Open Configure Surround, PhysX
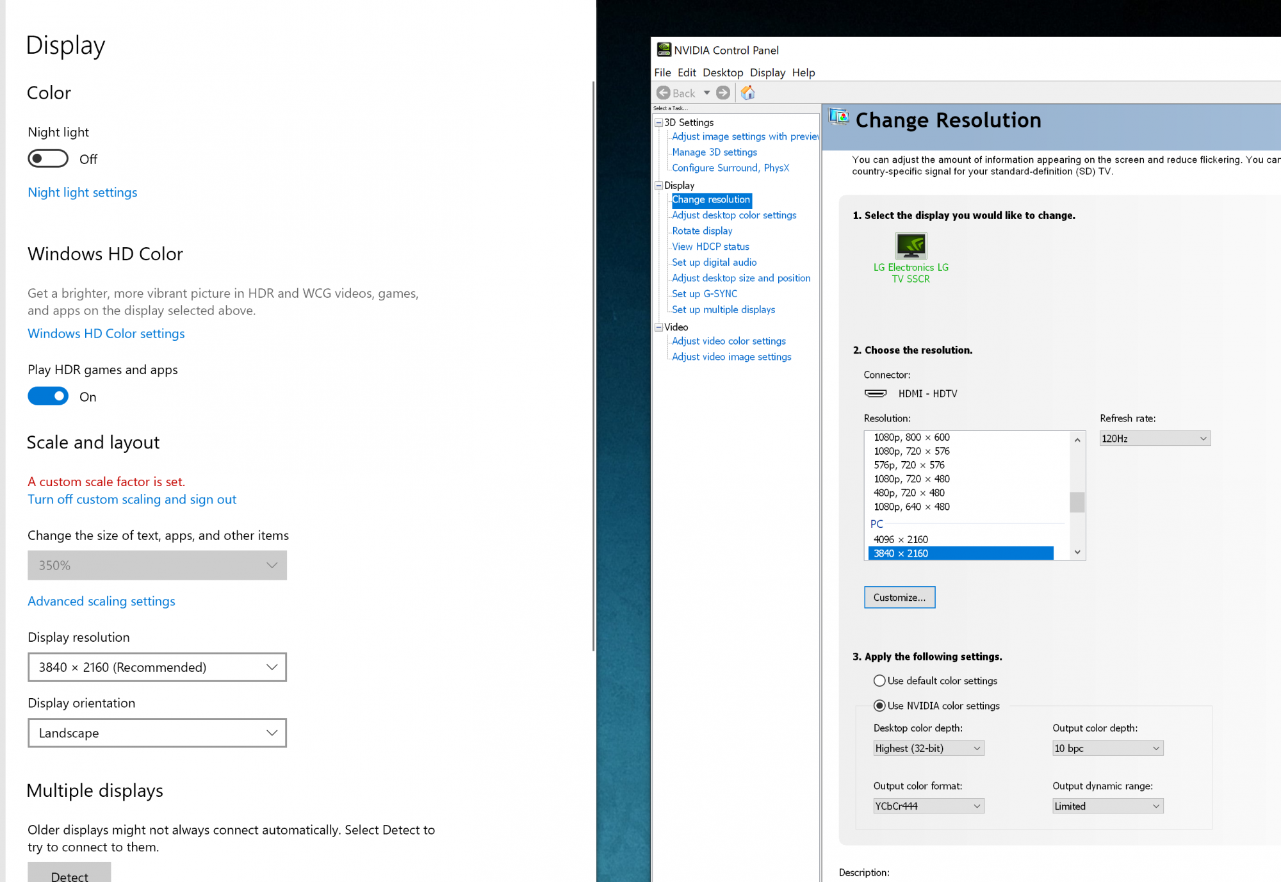The height and width of the screenshot is (882, 1281). (x=730, y=168)
